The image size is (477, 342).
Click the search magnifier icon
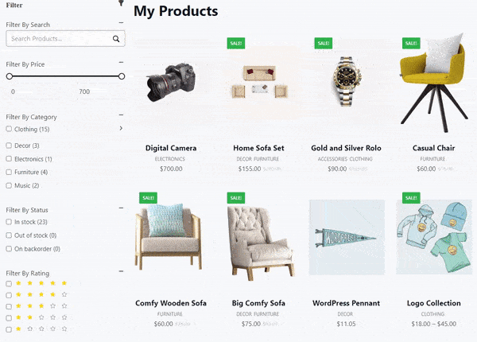(116, 39)
